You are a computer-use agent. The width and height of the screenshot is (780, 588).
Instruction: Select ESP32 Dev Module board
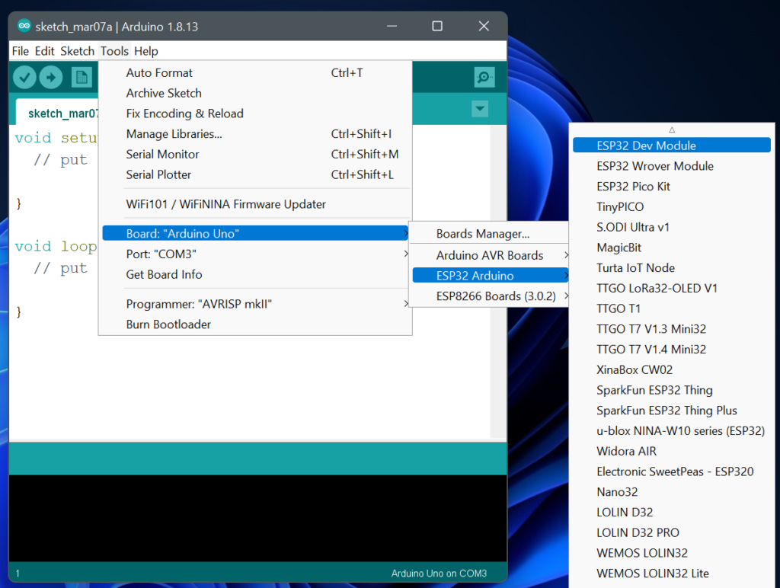672,145
